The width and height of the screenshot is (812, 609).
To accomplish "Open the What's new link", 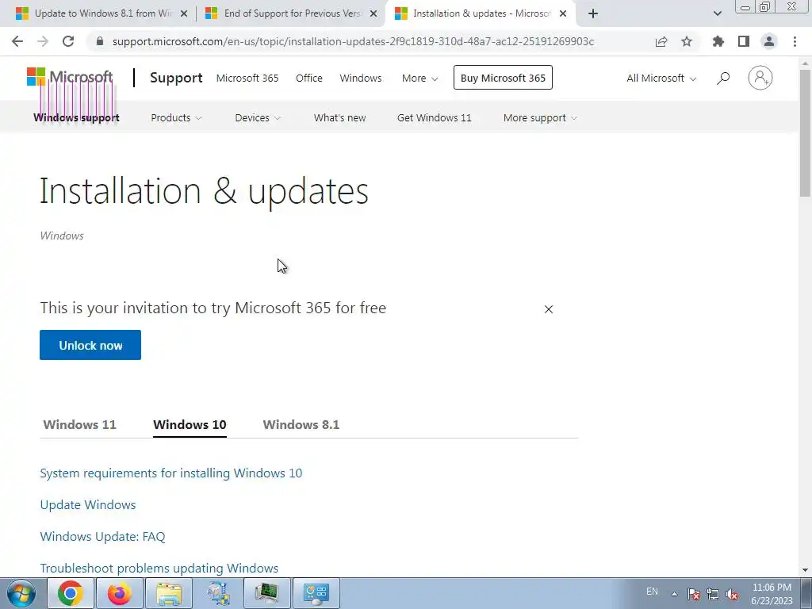I will (339, 118).
